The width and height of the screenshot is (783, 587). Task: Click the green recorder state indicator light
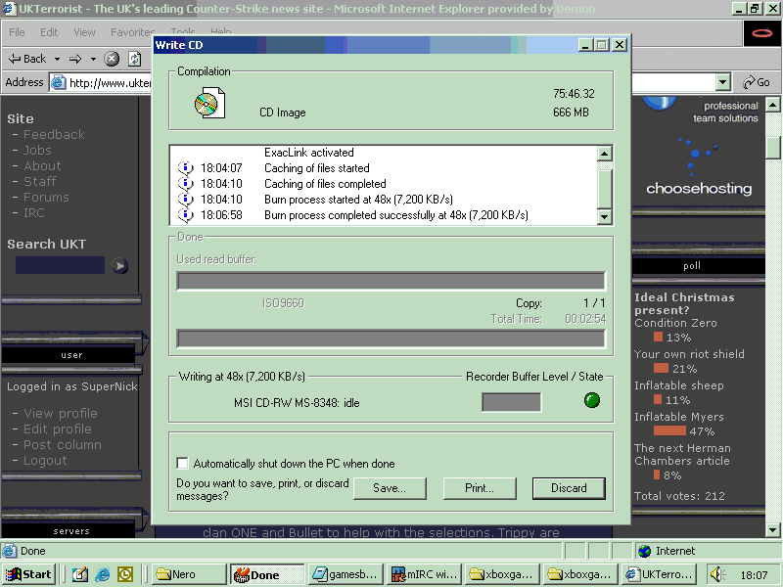click(592, 400)
